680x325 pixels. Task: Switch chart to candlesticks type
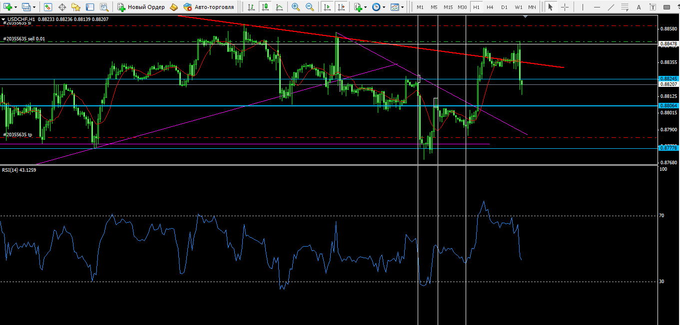265,7
